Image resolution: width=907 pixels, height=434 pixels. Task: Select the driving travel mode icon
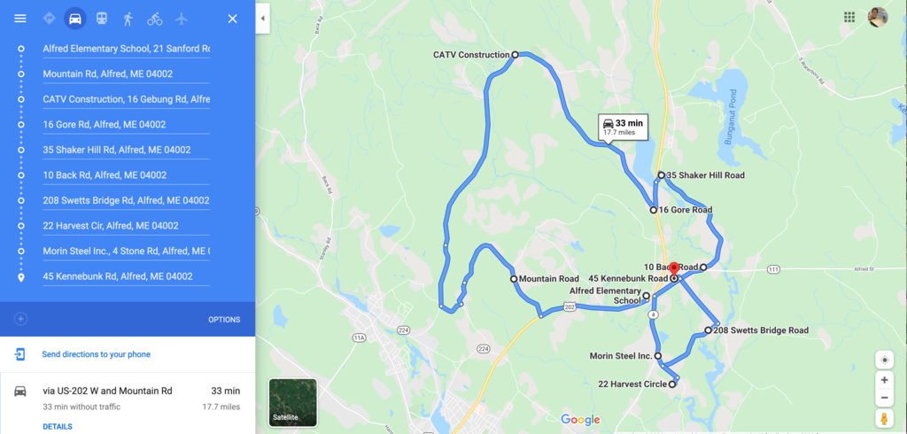(x=75, y=19)
